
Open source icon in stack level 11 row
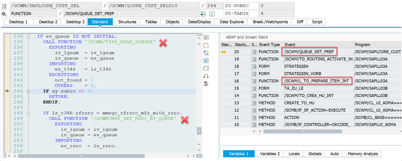pos(254,117)
